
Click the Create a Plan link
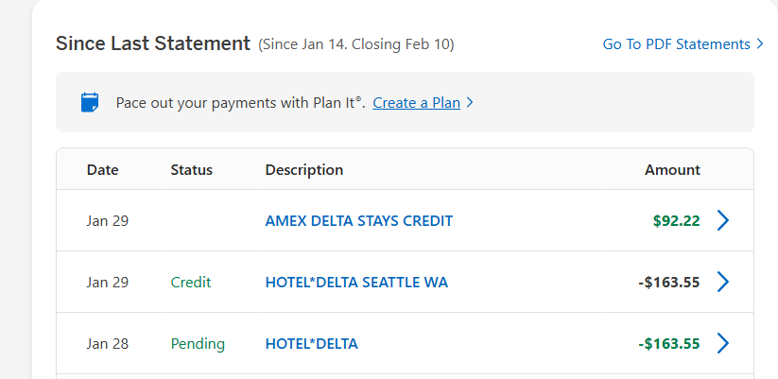click(416, 102)
